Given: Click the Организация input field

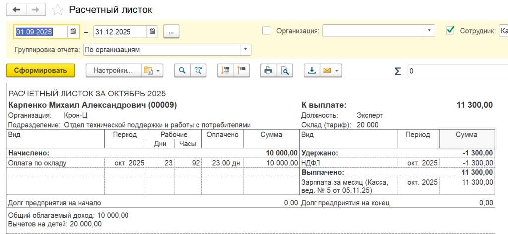Looking at the screenshot, I should pyautogui.click(x=373, y=31).
